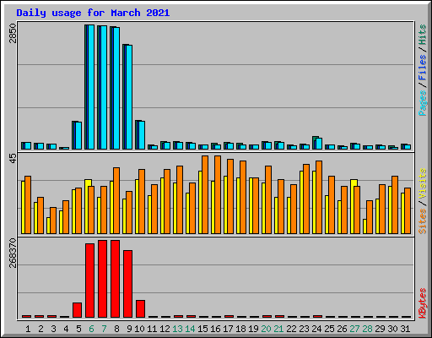This screenshot has width=432, height=338.
Task: Select the green "Hits" legend label
Action: (x=422, y=35)
